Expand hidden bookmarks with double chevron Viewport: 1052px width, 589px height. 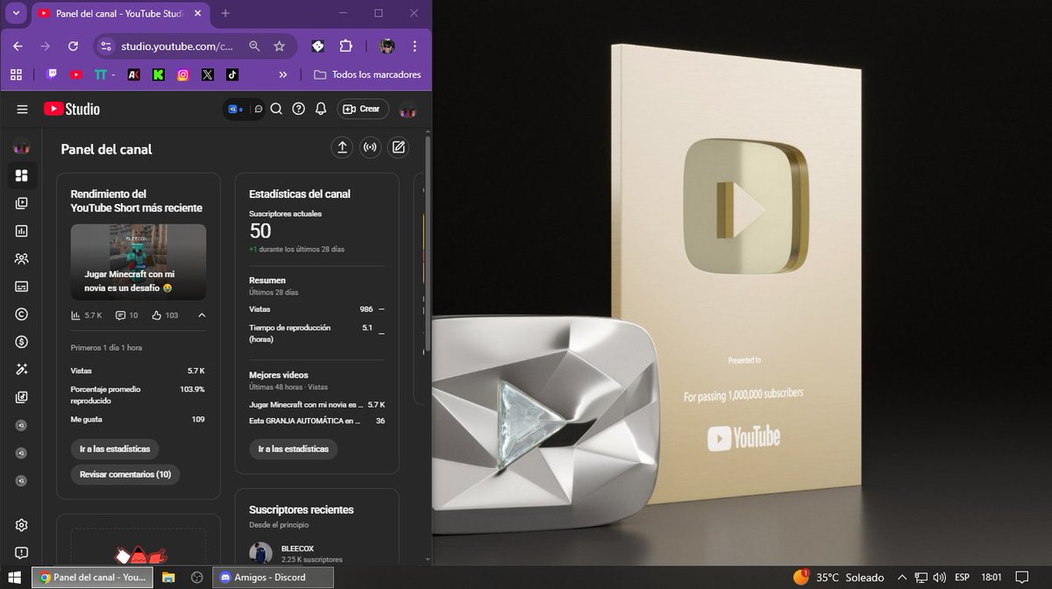pyautogui.click(x=283, y=75)
